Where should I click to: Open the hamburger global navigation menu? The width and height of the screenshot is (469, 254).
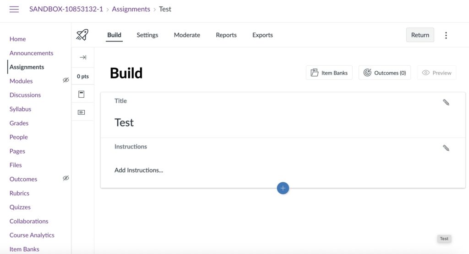point(14,10)
